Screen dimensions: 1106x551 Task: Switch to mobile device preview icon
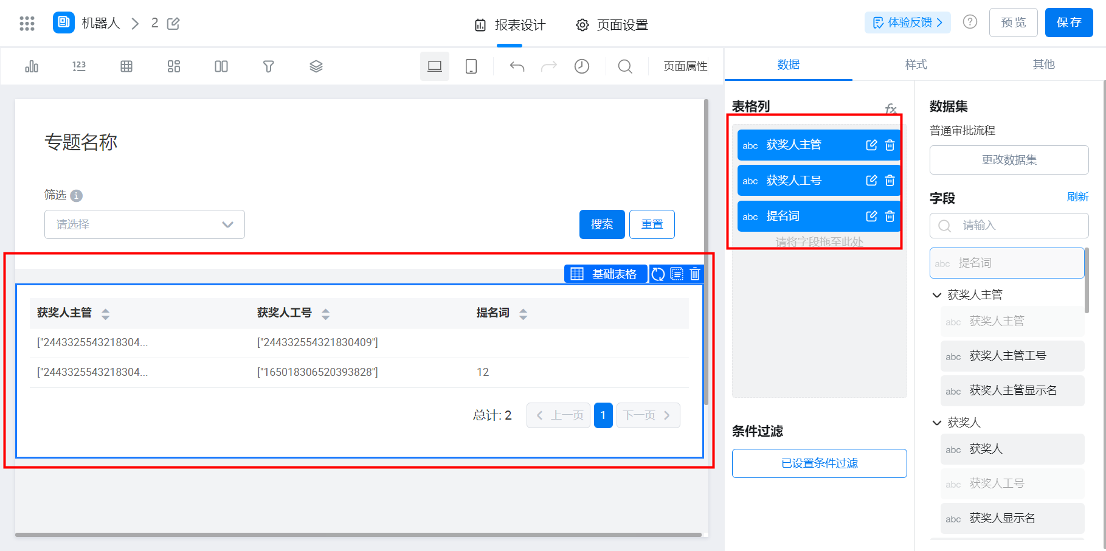click(x=471, y=66)
